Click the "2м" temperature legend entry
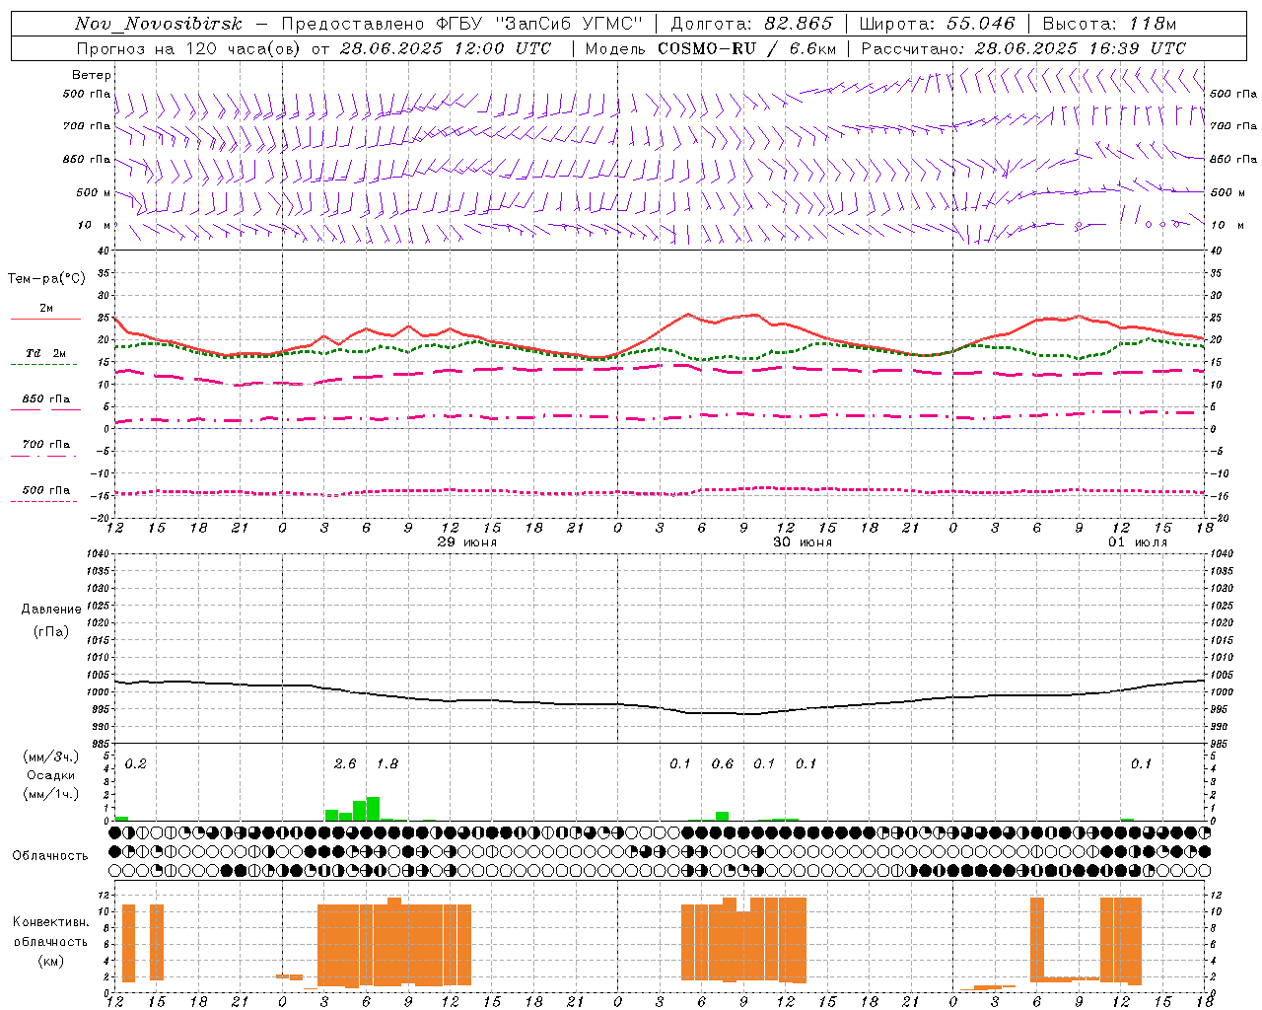The width and height of the screenshot is (1262, 1010). [x=46, y=308]
